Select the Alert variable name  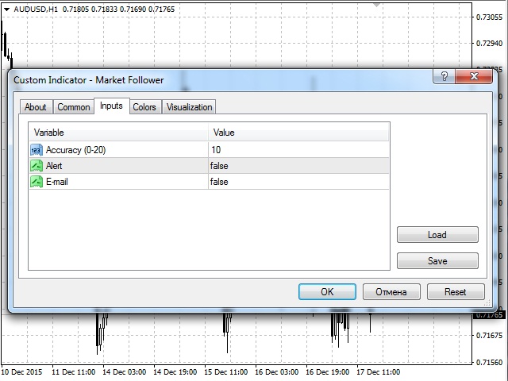(x=54, y=166)
